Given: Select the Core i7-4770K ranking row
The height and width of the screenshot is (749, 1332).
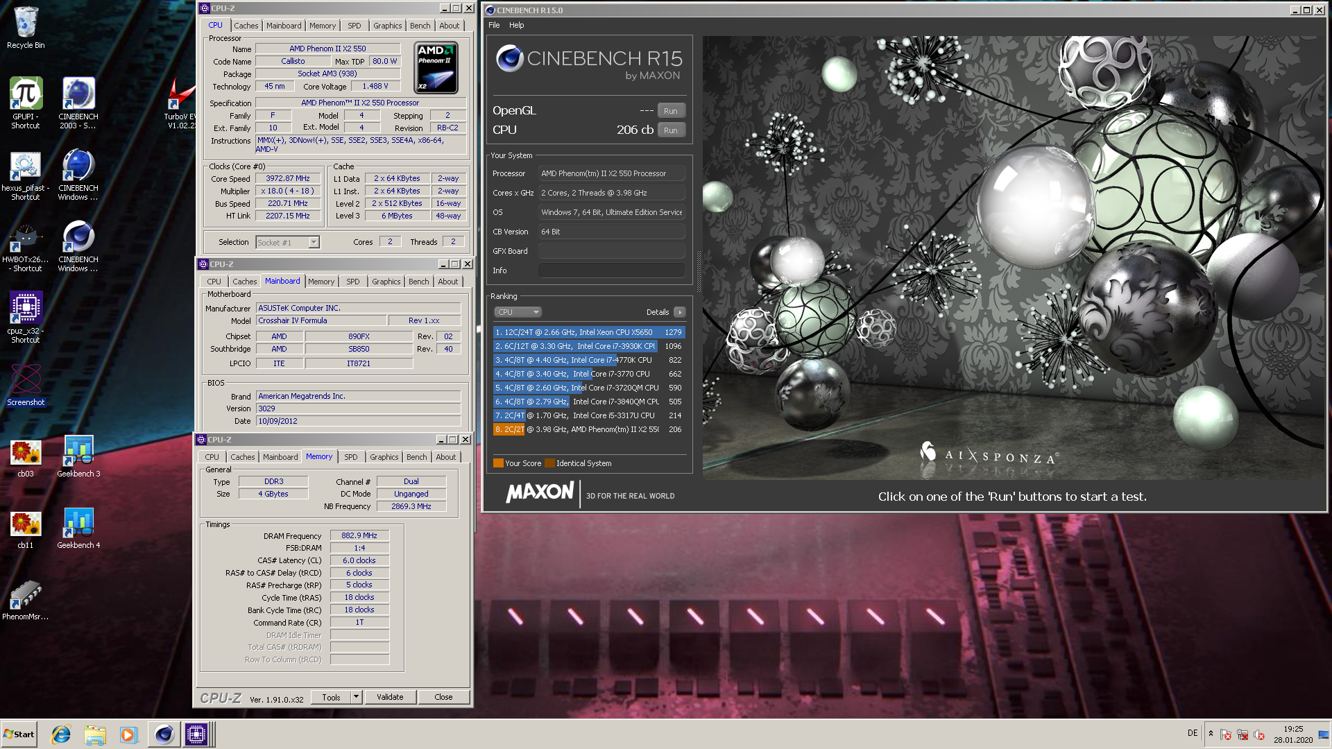Looking at the screenshot, I should (x=589, y=360).
